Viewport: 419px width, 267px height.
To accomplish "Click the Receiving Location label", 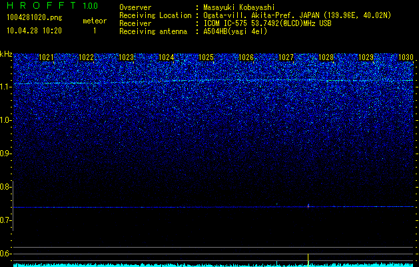I will (155, 15).
